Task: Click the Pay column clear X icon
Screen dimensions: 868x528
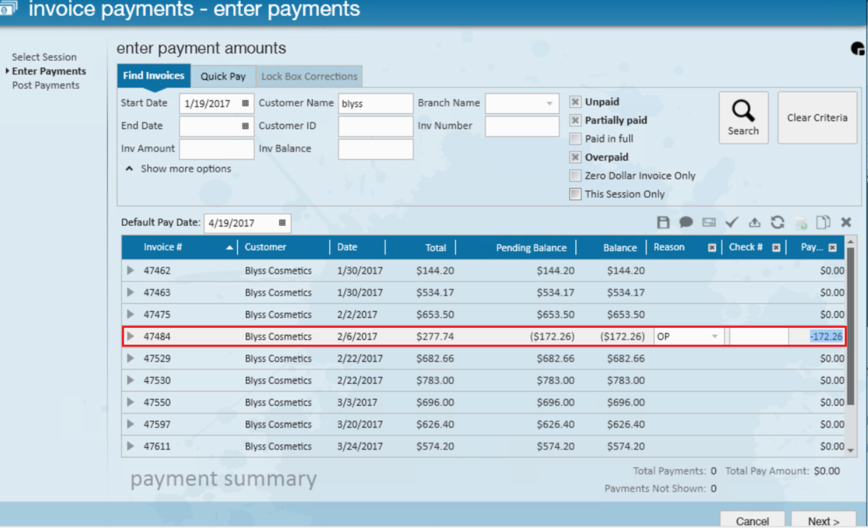Action: [833, 247]
